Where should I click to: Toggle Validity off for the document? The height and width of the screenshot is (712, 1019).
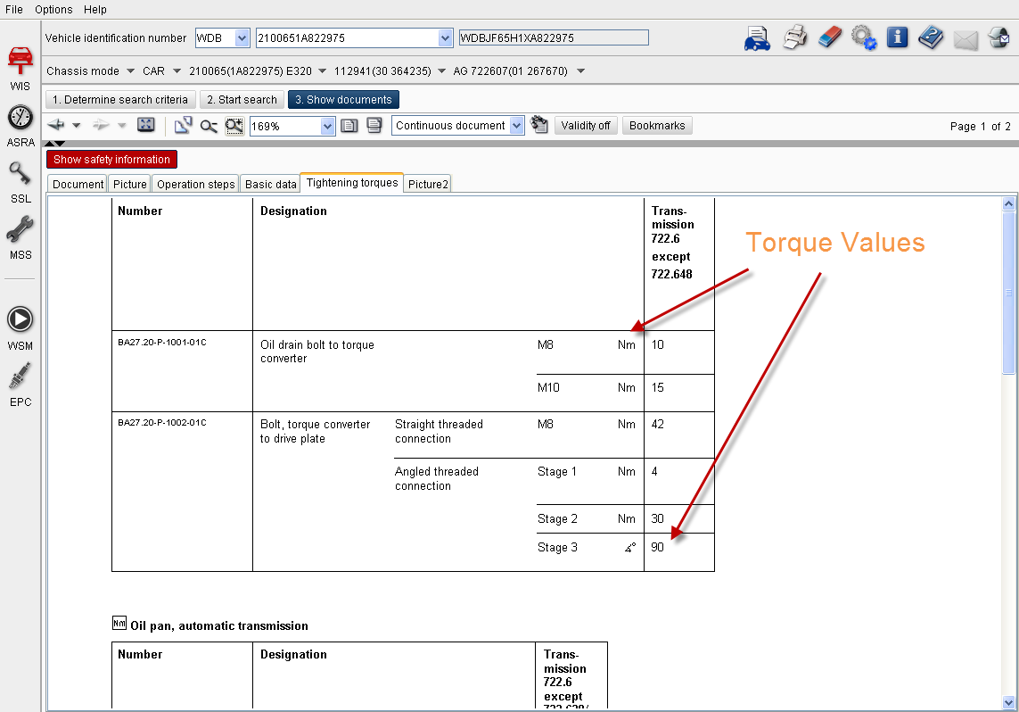(x=585, y=125)
